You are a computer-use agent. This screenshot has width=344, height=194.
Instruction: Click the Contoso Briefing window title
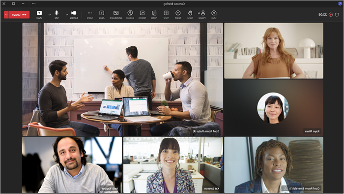[174, 4]
